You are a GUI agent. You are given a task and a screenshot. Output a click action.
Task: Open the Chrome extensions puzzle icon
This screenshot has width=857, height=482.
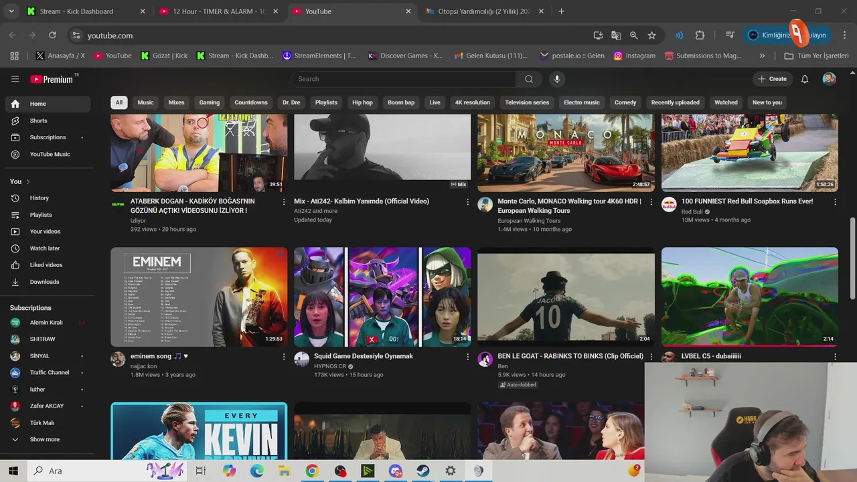tap(700, 35)
